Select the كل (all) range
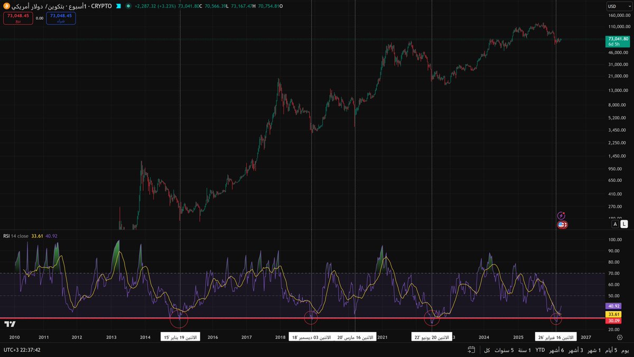The image size is (634, 357). (x=487, y=350)
